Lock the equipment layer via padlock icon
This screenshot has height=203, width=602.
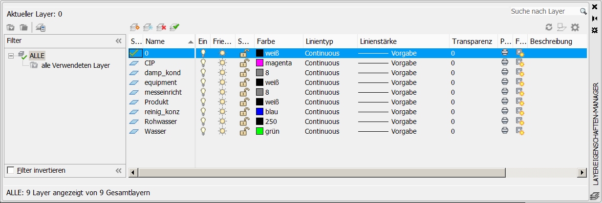243,82
